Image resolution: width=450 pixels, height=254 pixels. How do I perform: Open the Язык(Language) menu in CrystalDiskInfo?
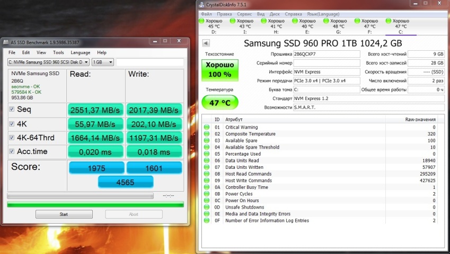(323, 14)
